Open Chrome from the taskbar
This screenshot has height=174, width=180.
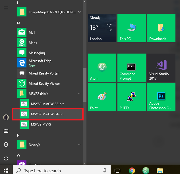[x=132, y=171]
